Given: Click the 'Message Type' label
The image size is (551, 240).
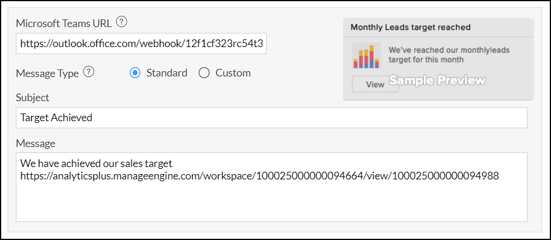Looking at the screenshot, I should (47, 74).
